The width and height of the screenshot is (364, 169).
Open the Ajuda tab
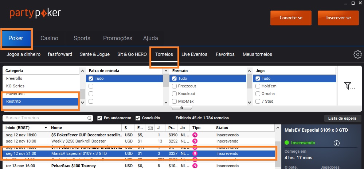[x=150, y=38]
